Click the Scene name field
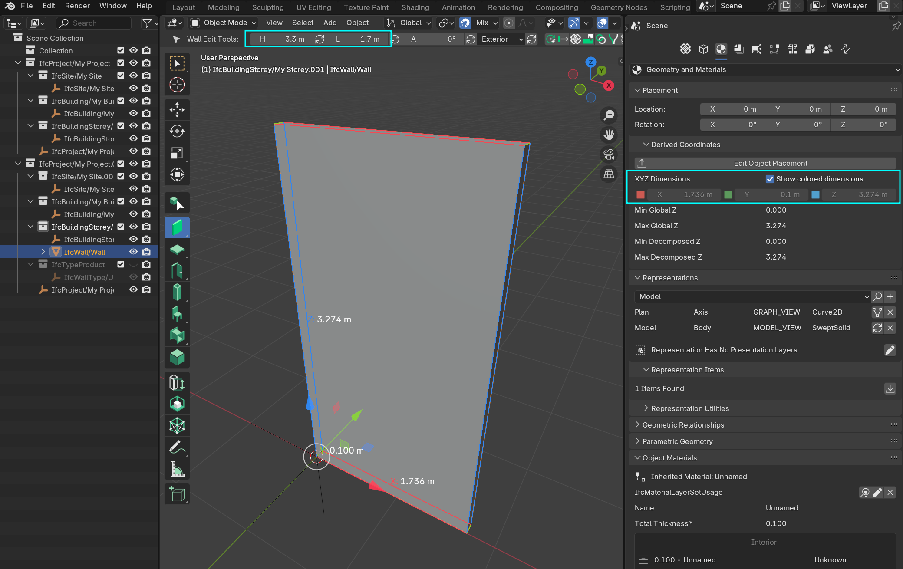903x569 pixels. pyautogui.click(x=740, y=6)
